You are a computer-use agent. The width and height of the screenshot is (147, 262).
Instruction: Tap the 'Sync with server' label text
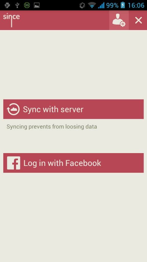(x=53, y=109)
